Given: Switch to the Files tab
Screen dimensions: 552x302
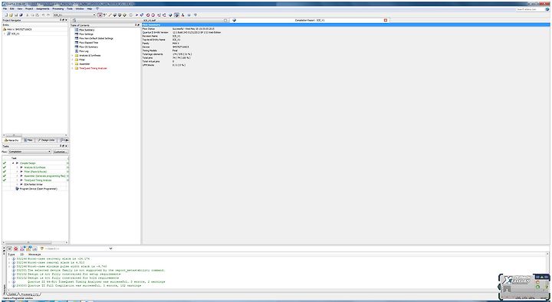Looking at the screenshot, I should tap(28, 140).
